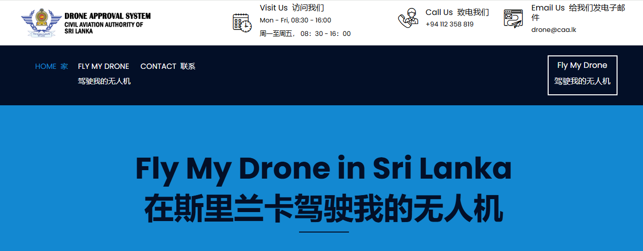Click the DRONE APPROVAL SYSTEM title text
Image resolution: width=643 pixels, height=251 pixels.
click(x=107, y=16)
